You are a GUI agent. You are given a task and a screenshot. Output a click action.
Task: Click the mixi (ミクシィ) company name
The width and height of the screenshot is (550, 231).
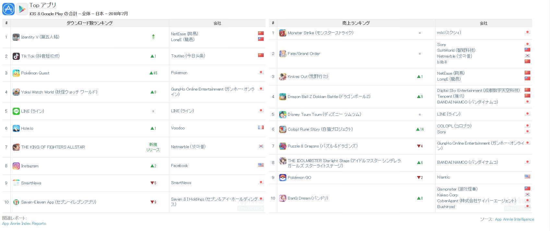click(x=449, y=33)
